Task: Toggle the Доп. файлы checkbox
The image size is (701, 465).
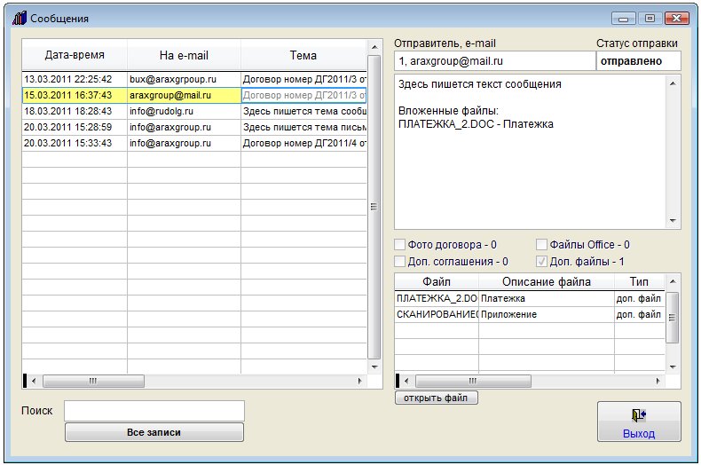Action: (542, 262)
